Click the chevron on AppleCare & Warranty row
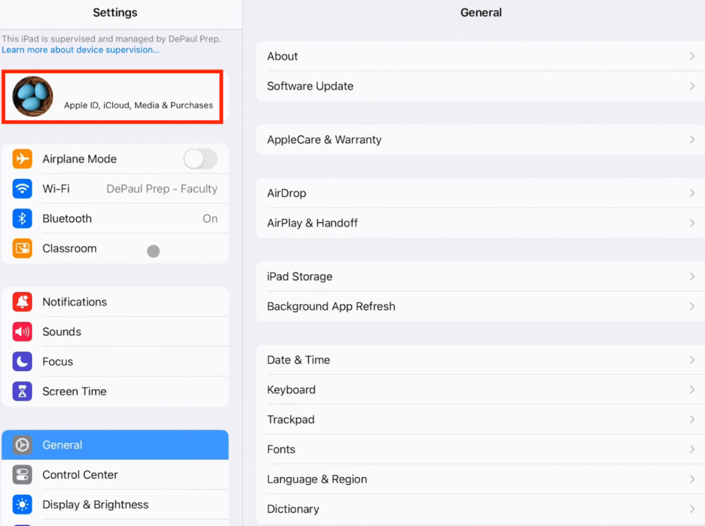The width and height of the screenshot is (705, 526). point(692,140)
